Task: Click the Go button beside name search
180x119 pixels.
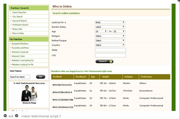Action: click(x=40, y=77)
